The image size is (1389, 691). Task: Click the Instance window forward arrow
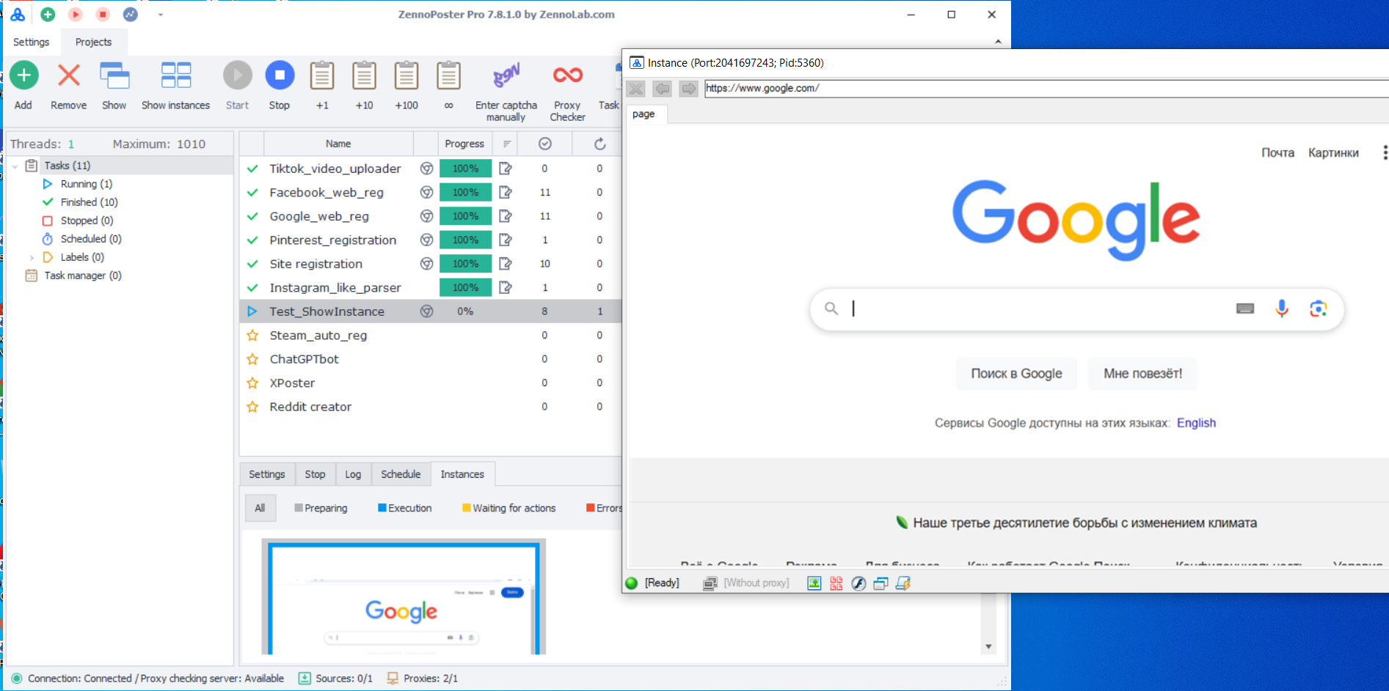click(x=688, y=89)
